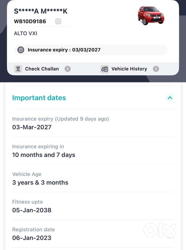The image size is (186, 250).
Task: Open Vehicle History via its arrow icon
Action: (x=156, y=69)
